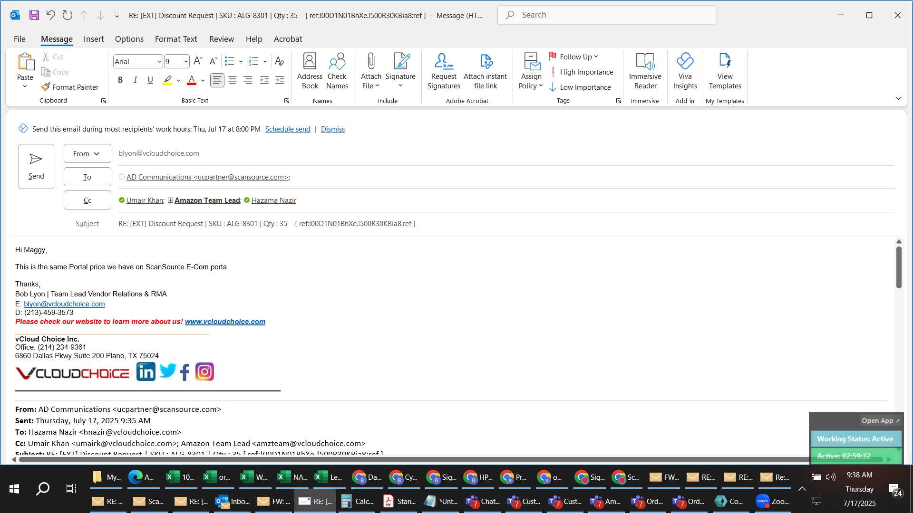The width and height of the screenshot is (913, 513).
Task: Collapse the ribbon using the chevron
Action: pos(898,98)
